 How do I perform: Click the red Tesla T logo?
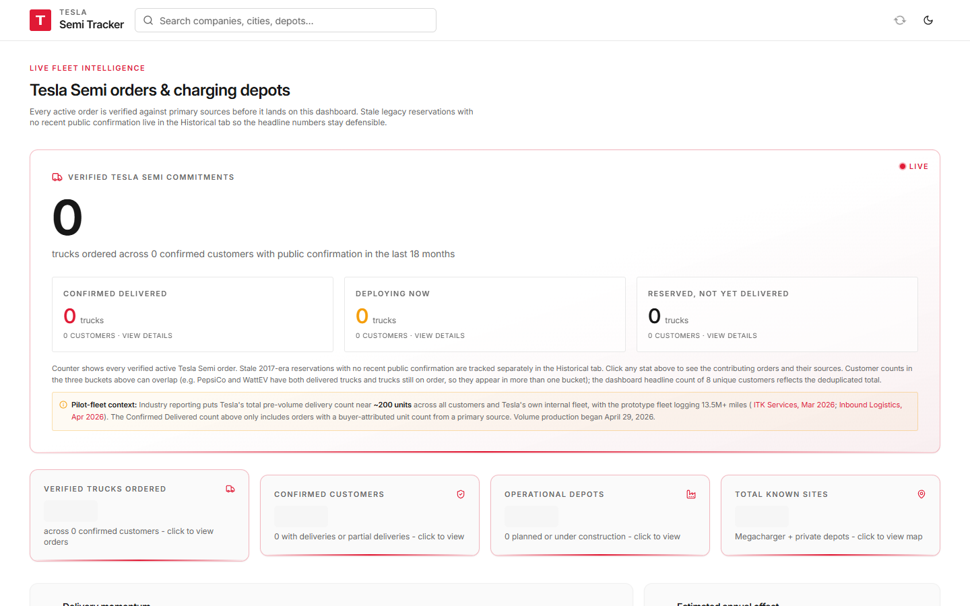40,20
